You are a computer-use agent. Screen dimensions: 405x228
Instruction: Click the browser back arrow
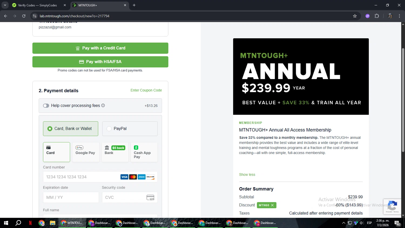6,16
